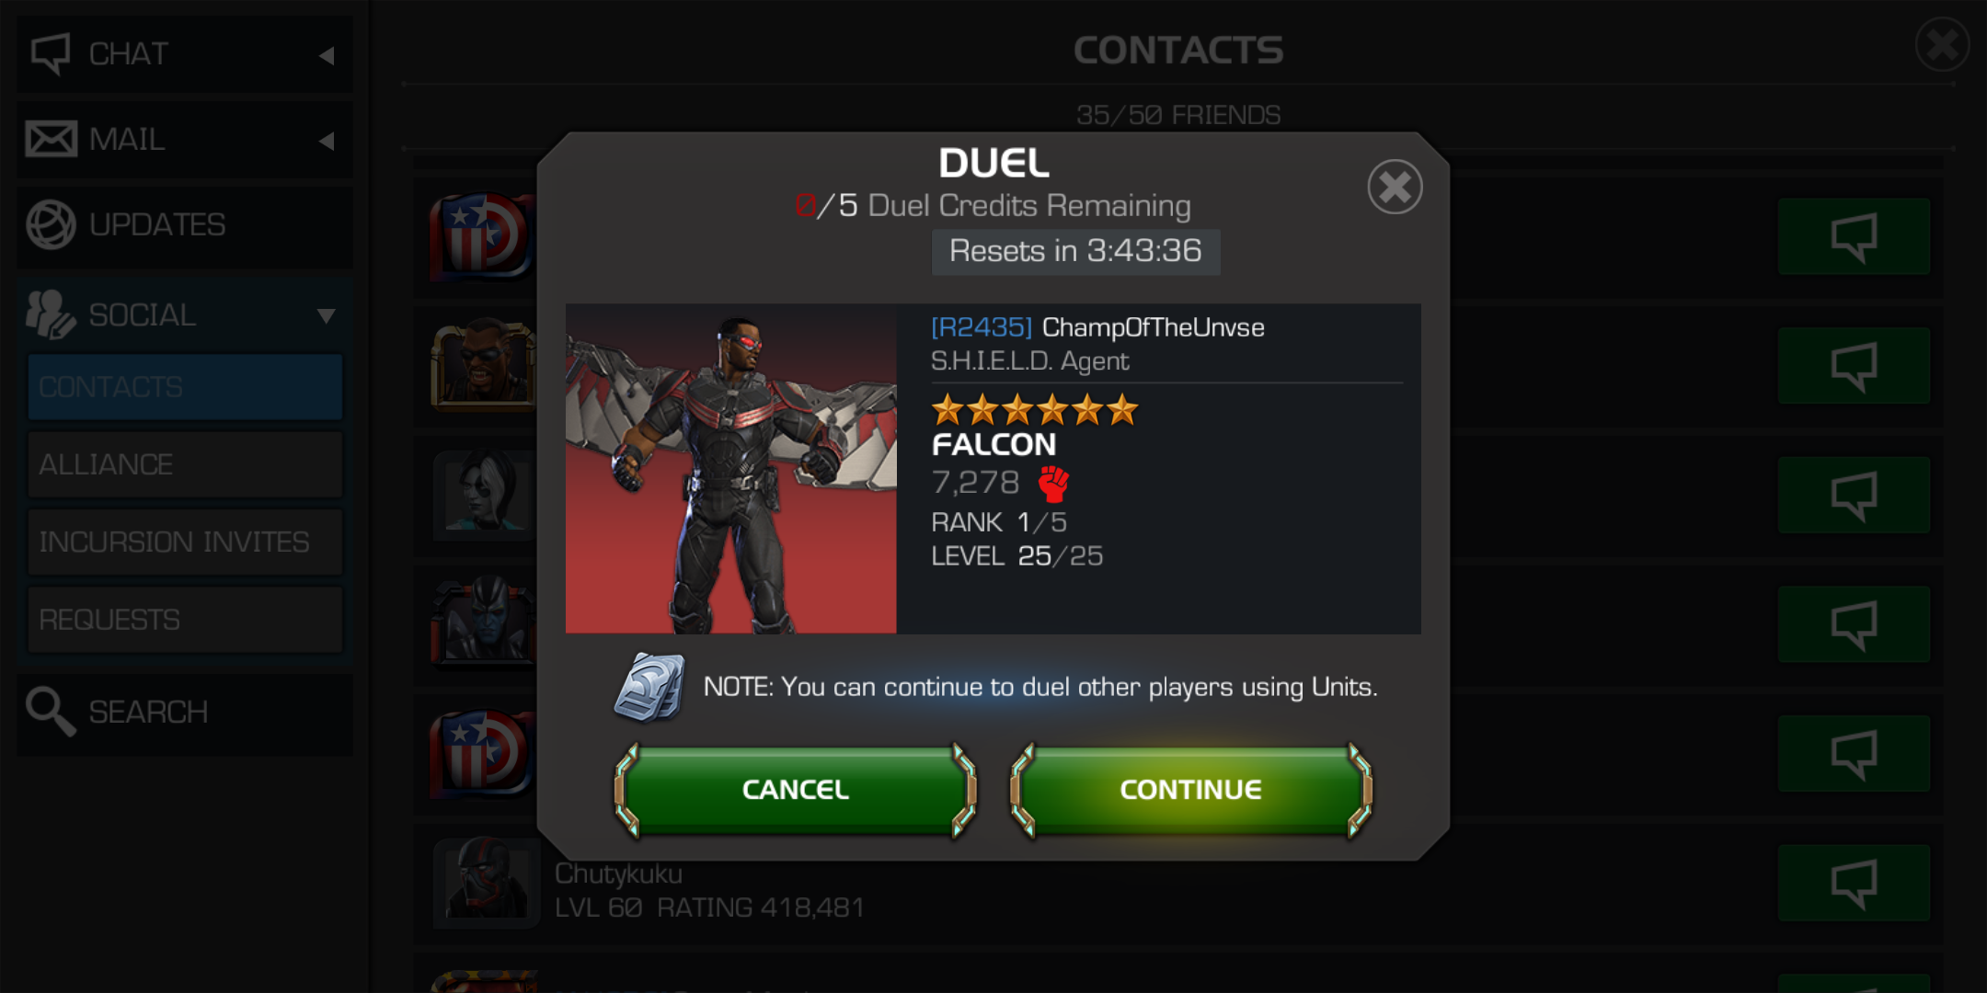Click the Falcon champion portrait
Image resolution: width=1987 pixels, height=993 pixels.
pyautogui.click(x=731, y=469)
